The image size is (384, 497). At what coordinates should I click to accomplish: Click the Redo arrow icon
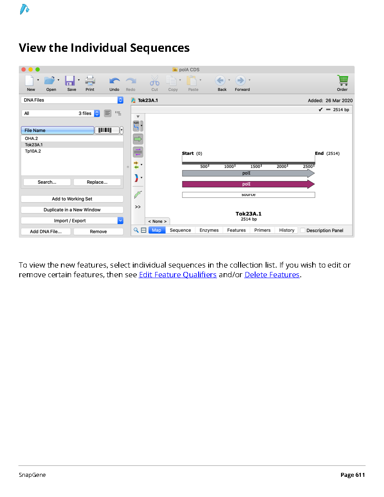[131, 81]
